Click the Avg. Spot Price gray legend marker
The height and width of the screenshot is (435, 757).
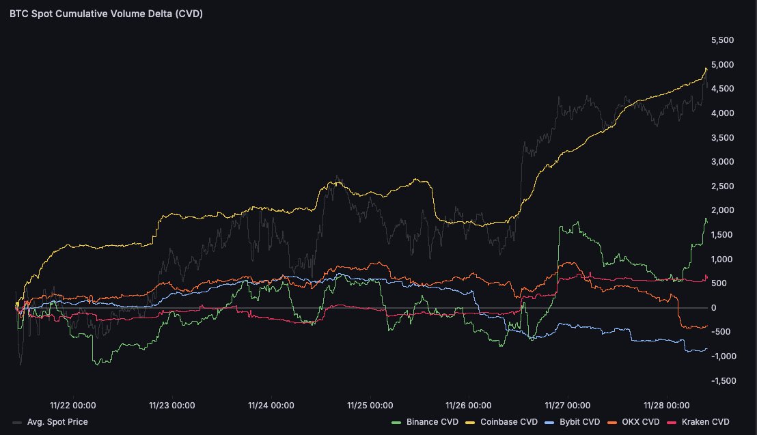click(15, 422)
